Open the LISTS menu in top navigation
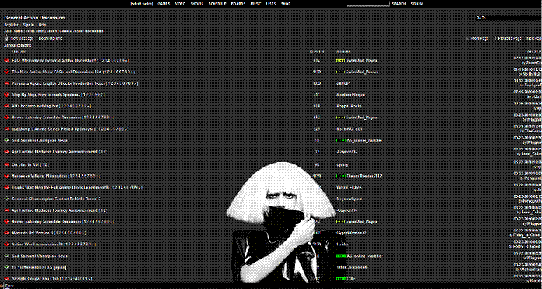The width and height of the screenshot is (542, 289). coord(271,4)
